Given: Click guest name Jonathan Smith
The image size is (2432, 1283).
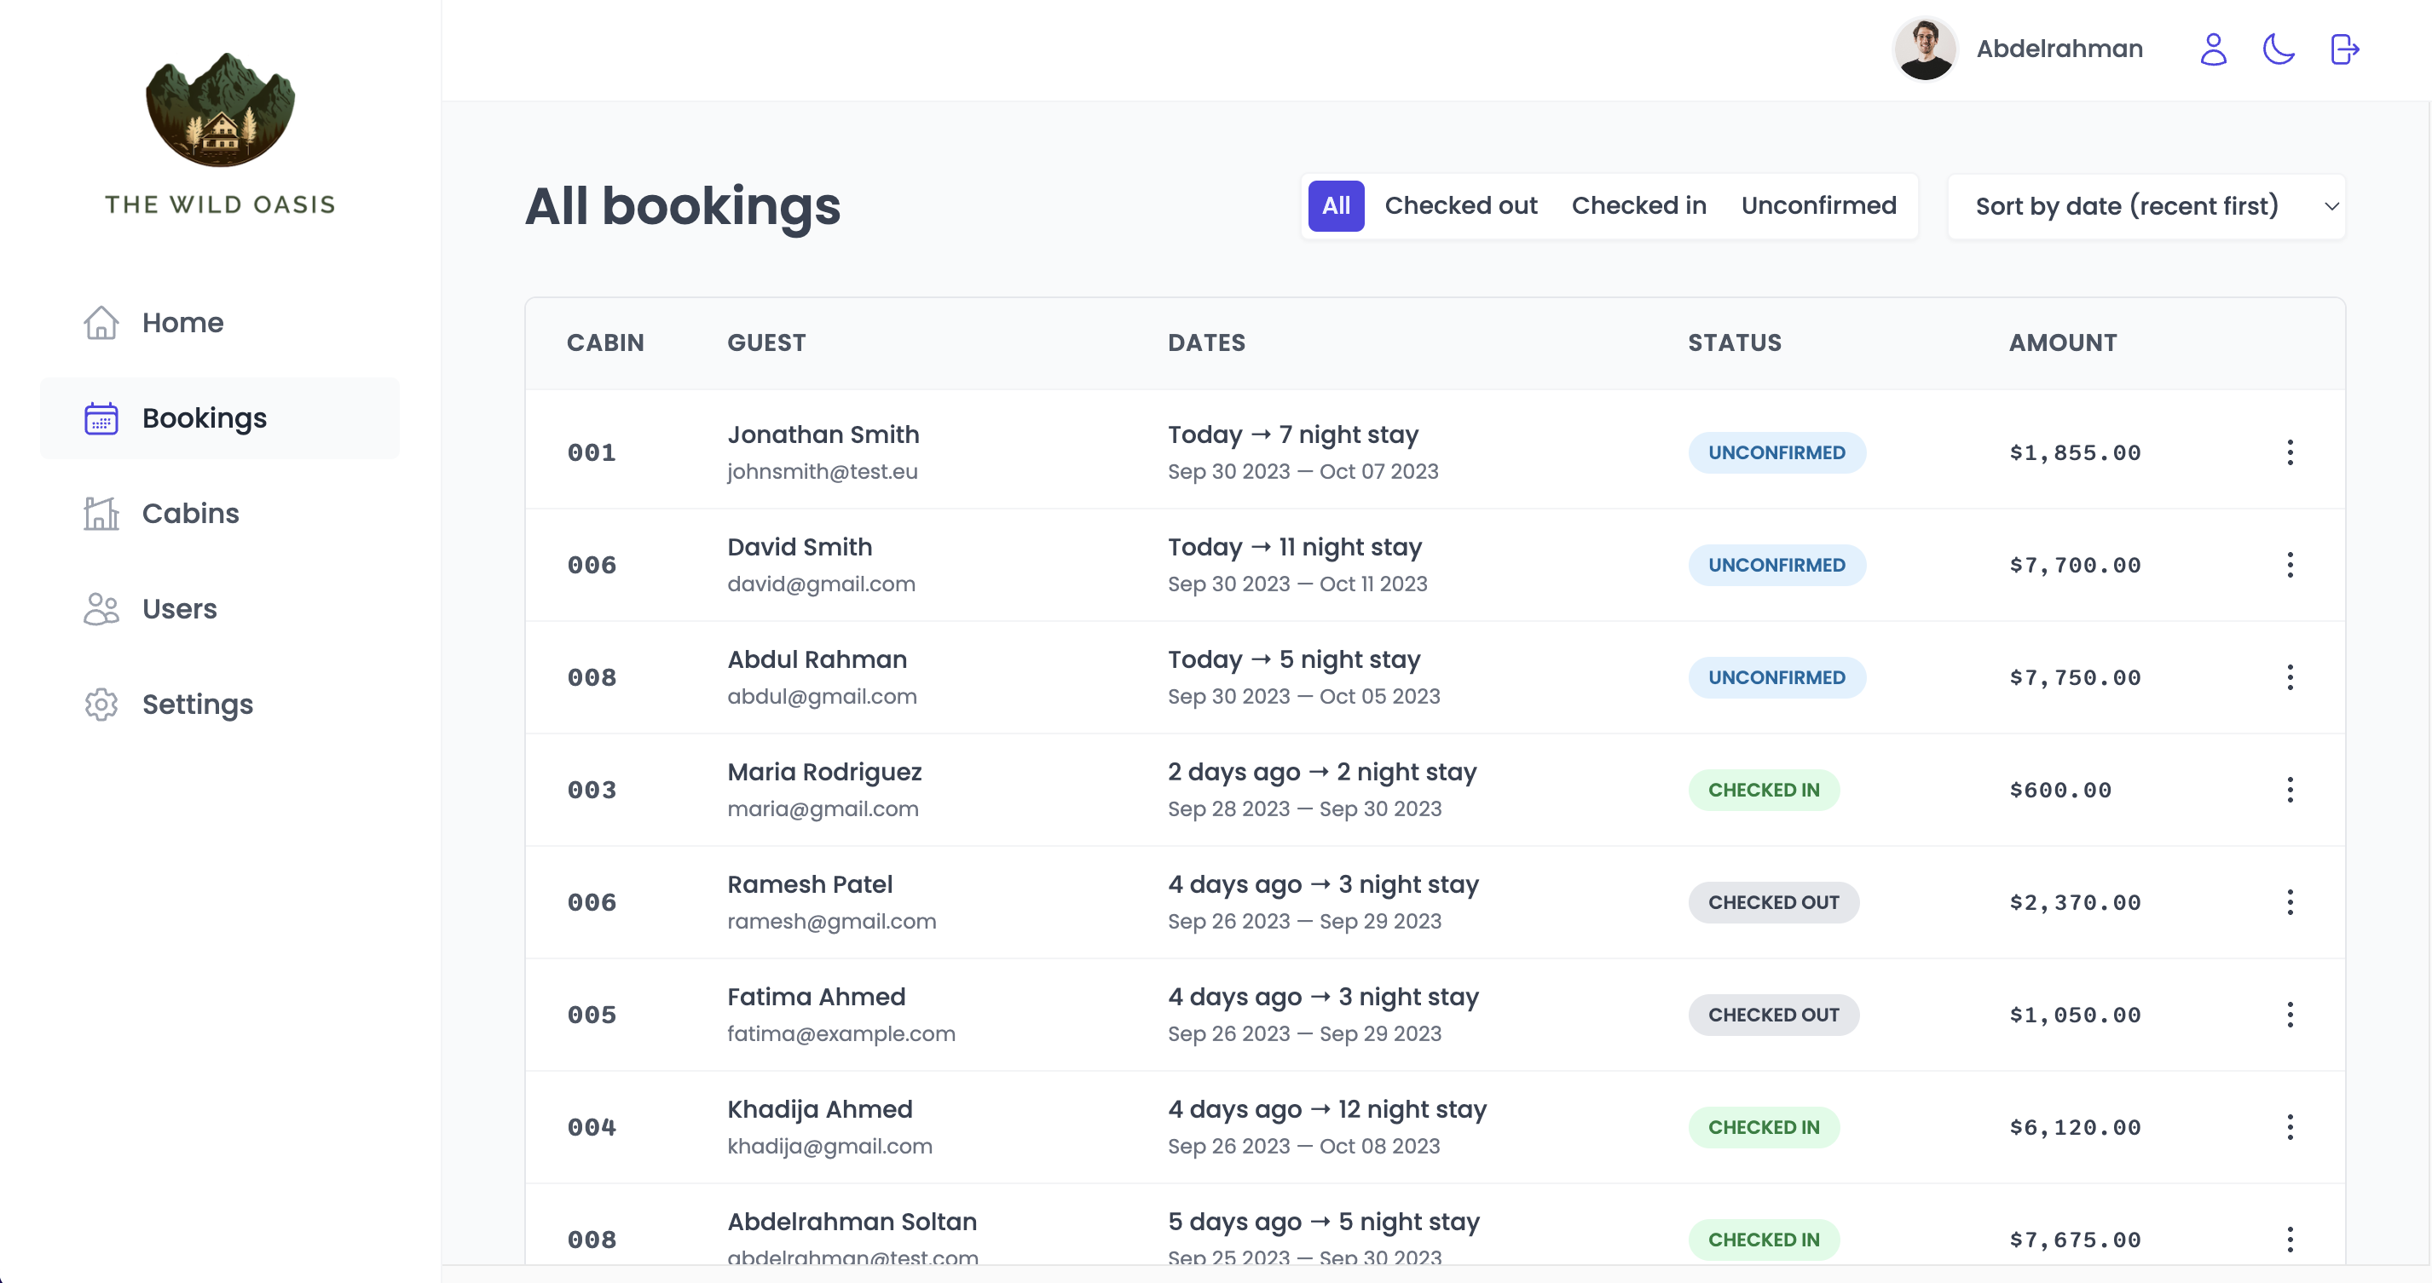Looking at the screenshot, I should coord(823,434).
